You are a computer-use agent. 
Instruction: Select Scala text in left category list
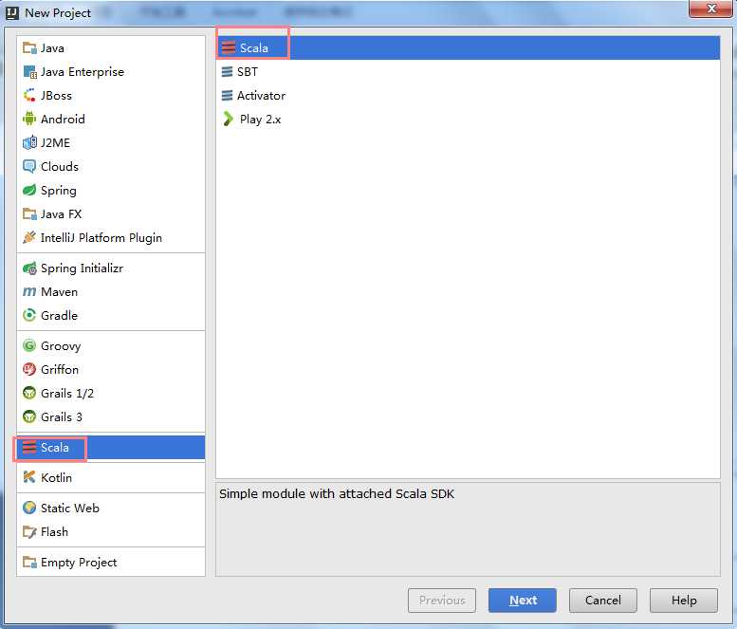coord(55,447)
